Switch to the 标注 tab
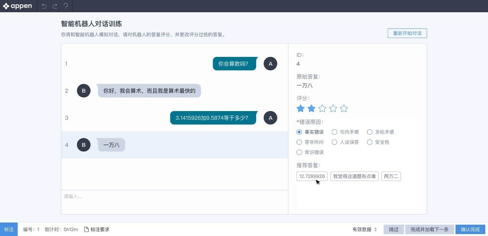 [9, 229]
